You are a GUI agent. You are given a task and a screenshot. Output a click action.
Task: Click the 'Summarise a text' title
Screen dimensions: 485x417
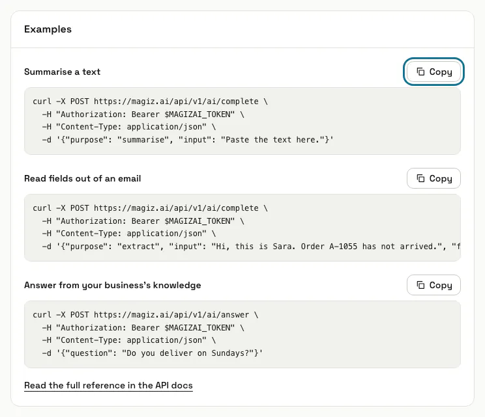(x=62, y=72)
